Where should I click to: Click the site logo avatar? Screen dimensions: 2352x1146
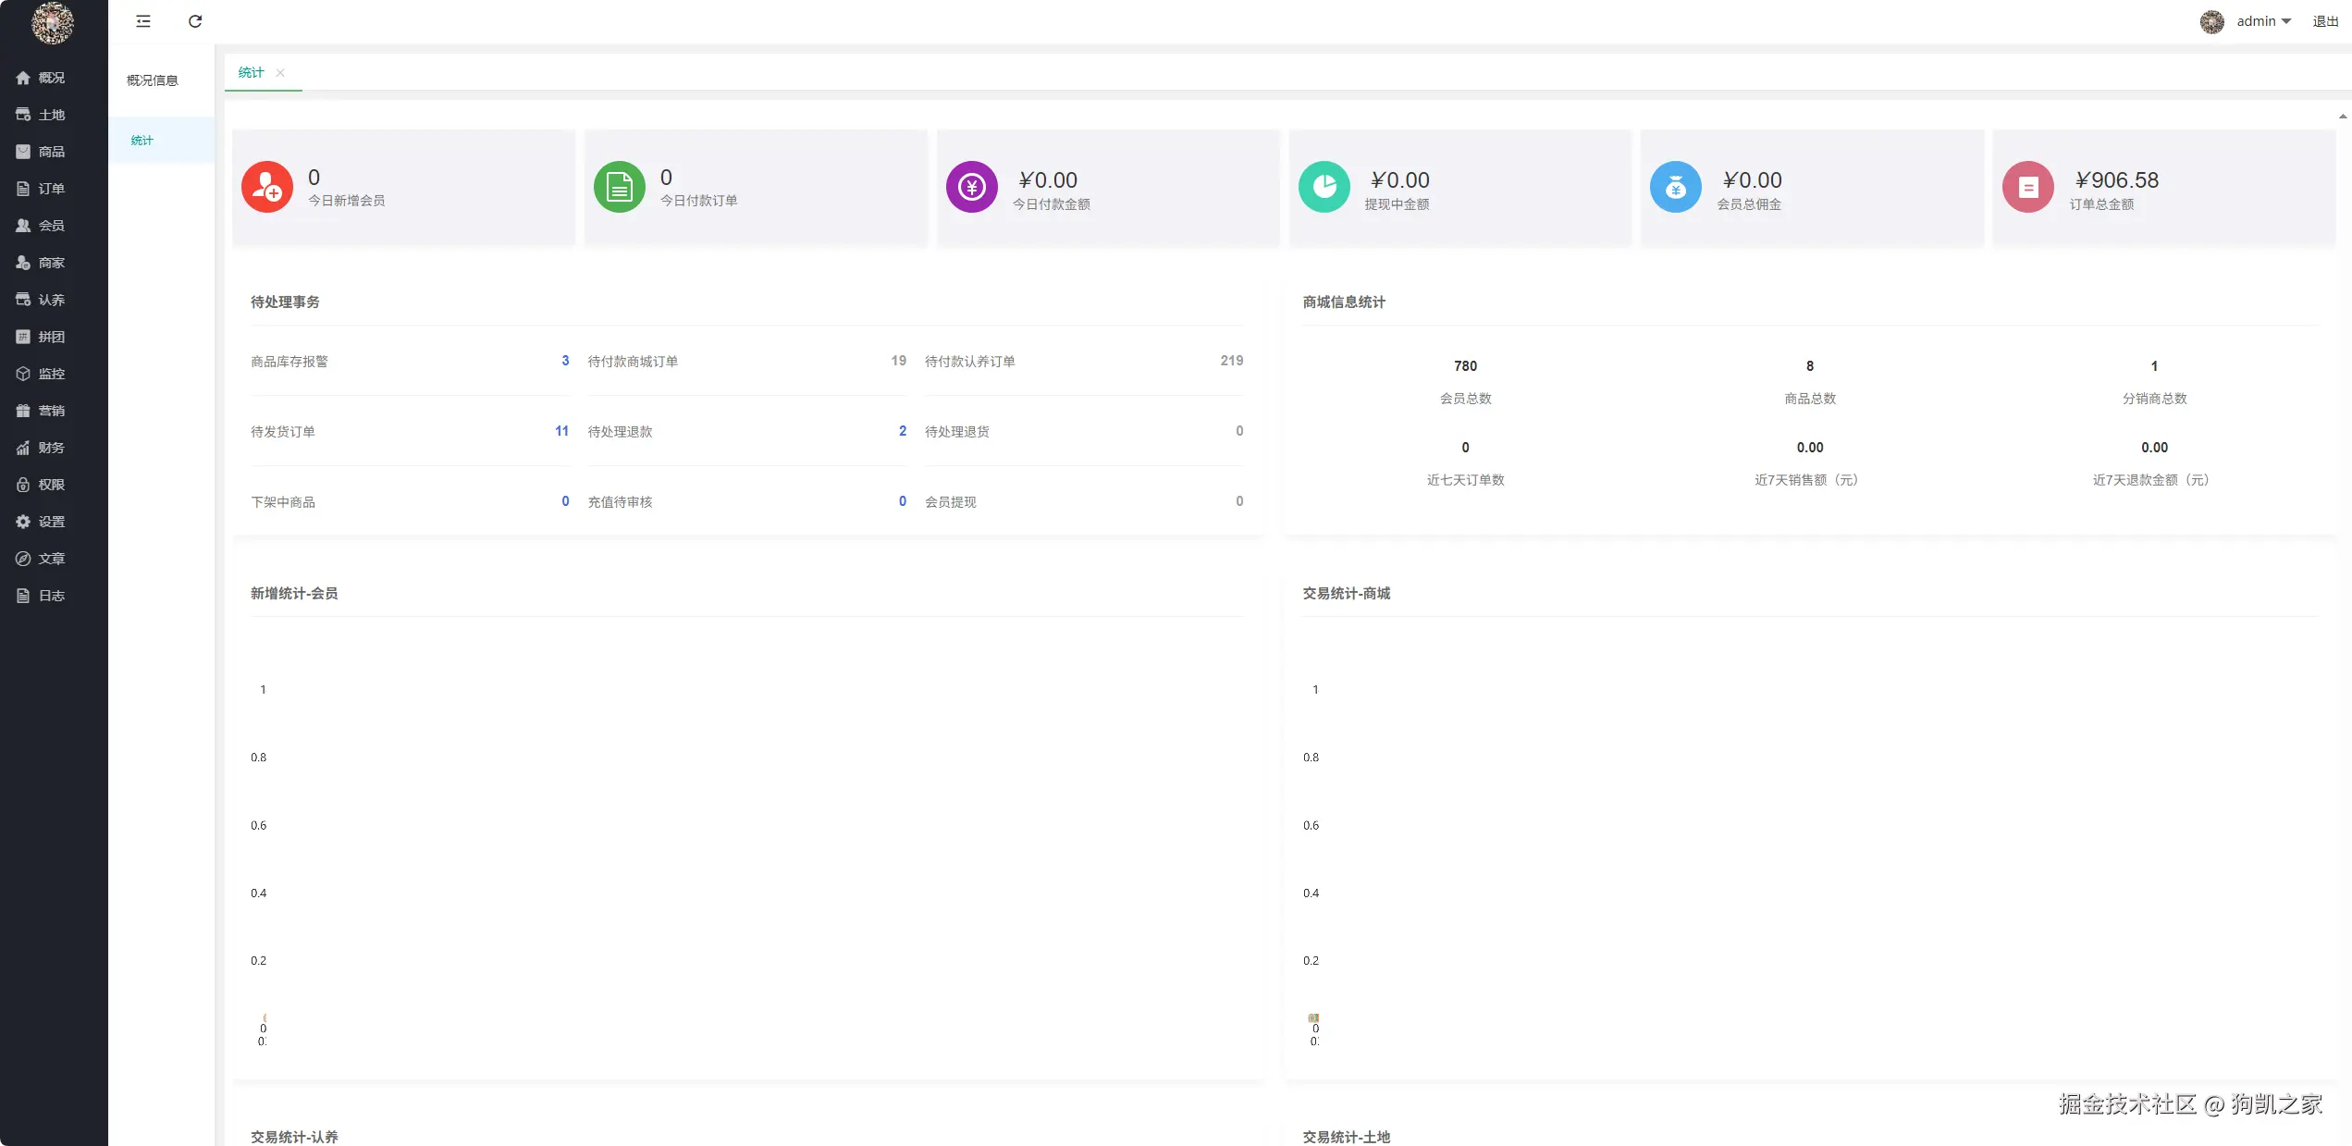point(53,23)
